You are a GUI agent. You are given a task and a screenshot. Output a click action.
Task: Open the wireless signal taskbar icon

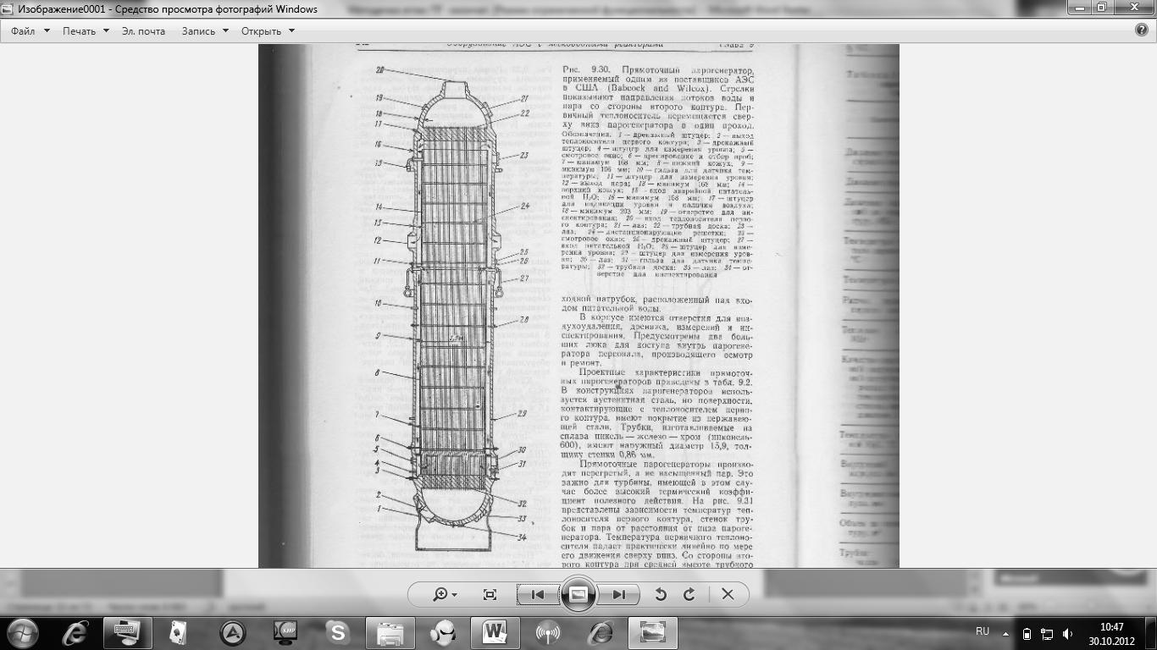coord(548,632)
